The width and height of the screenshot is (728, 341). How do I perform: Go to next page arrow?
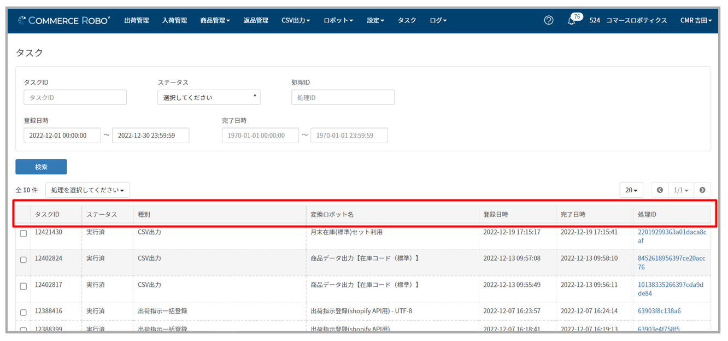tap(702, 190)
